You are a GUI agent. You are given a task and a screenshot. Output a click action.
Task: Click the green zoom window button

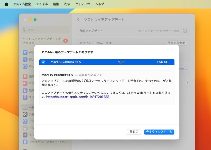tap(35, 20)
